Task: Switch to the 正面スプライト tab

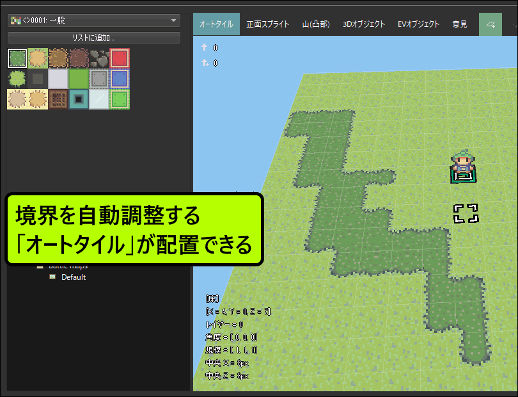Action: pyautogui.click(x=267, y=24)
